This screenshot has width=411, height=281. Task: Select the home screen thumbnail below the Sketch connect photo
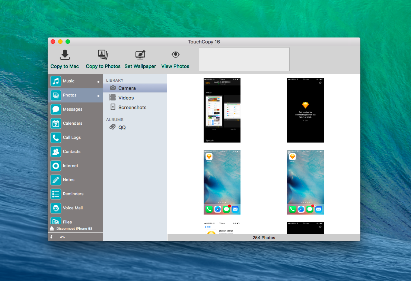click(305, 182)
